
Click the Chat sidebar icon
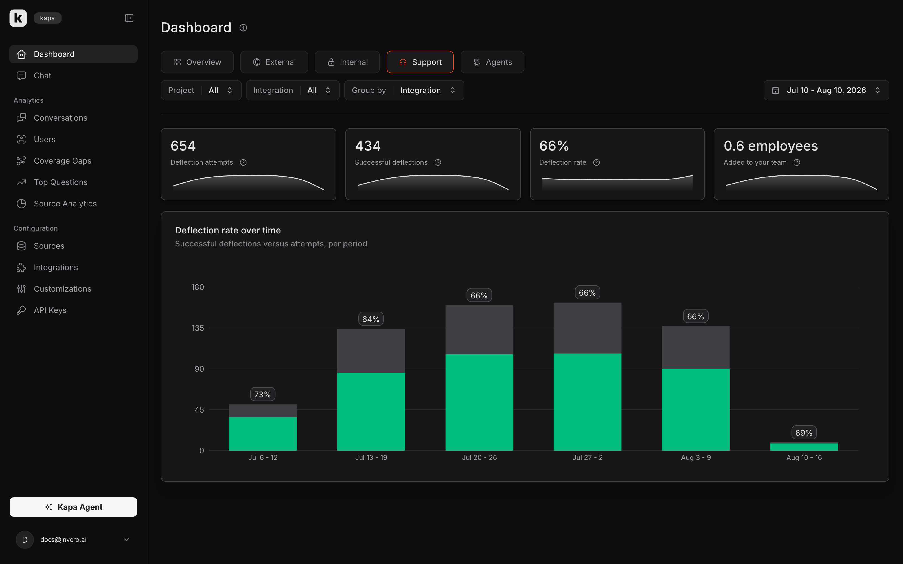tap(22, 76)
